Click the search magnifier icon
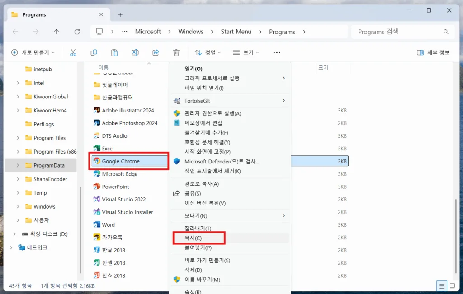 pyautogui.click(x=446, y=32)
